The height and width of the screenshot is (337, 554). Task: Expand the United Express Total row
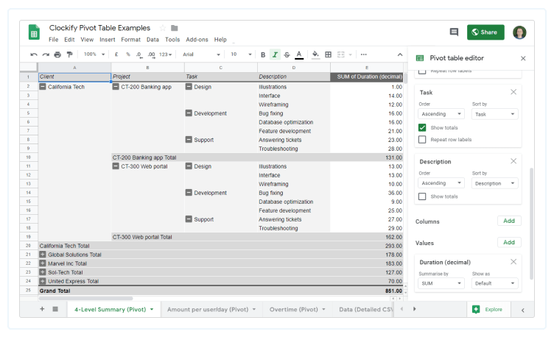(x=43, y=281)
